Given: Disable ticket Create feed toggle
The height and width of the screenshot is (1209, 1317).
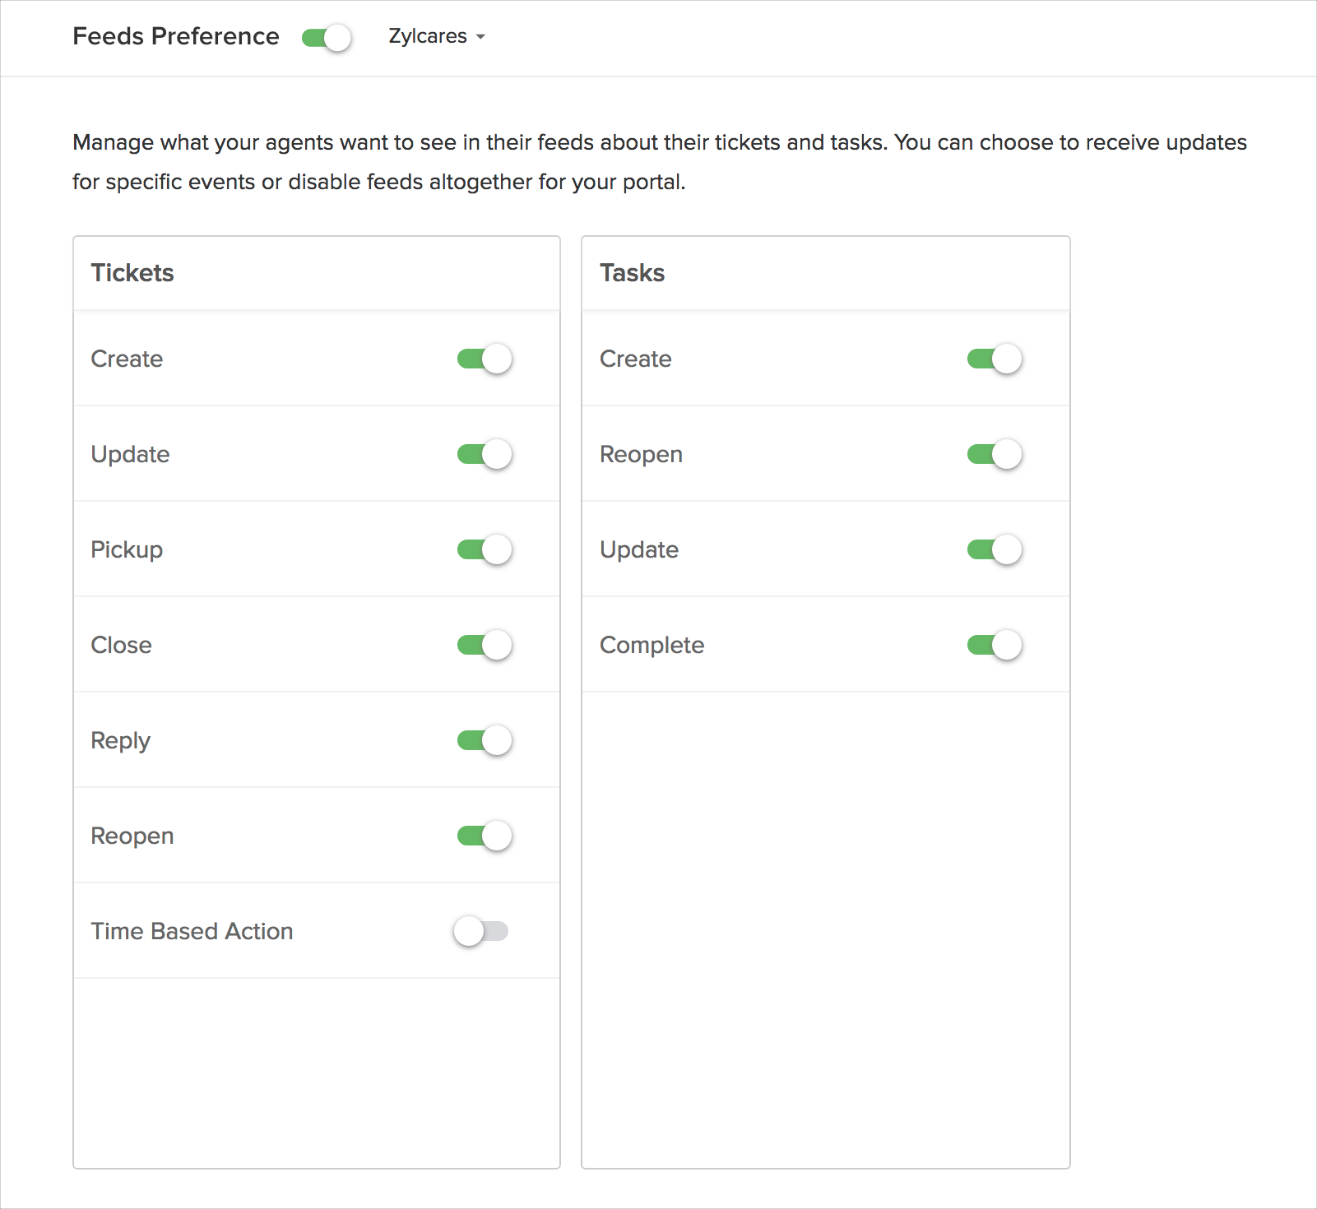Looking at the screenshot, I should (x=485, y=359).
